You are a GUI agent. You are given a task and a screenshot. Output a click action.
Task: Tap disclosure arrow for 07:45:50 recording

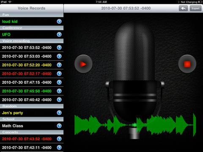pos(59,91)
